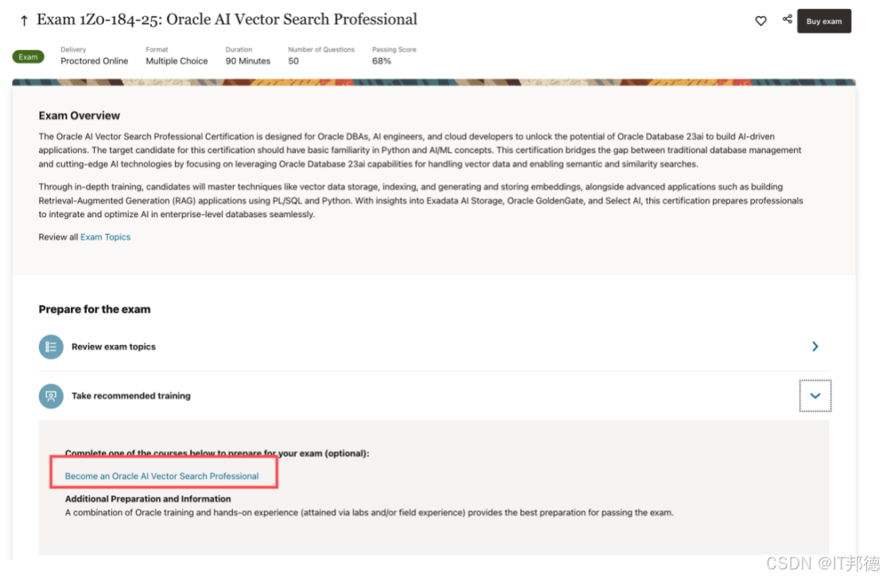Collapse Take recommended training with down chevron
This screenshot has width=883, height=579.
815,395
